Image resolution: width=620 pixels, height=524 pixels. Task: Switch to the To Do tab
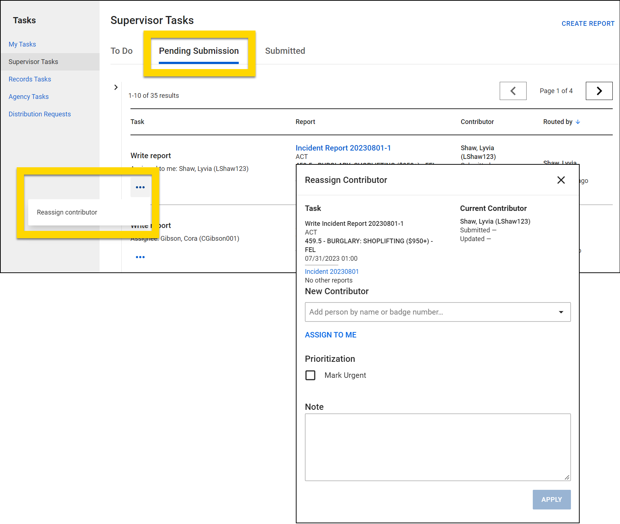[x=122, y=51]
